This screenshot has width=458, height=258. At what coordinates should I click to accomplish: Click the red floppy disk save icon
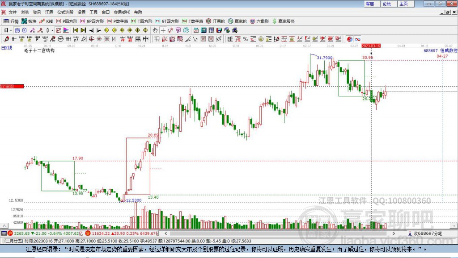pyautogui.click(x=219, y=30)
